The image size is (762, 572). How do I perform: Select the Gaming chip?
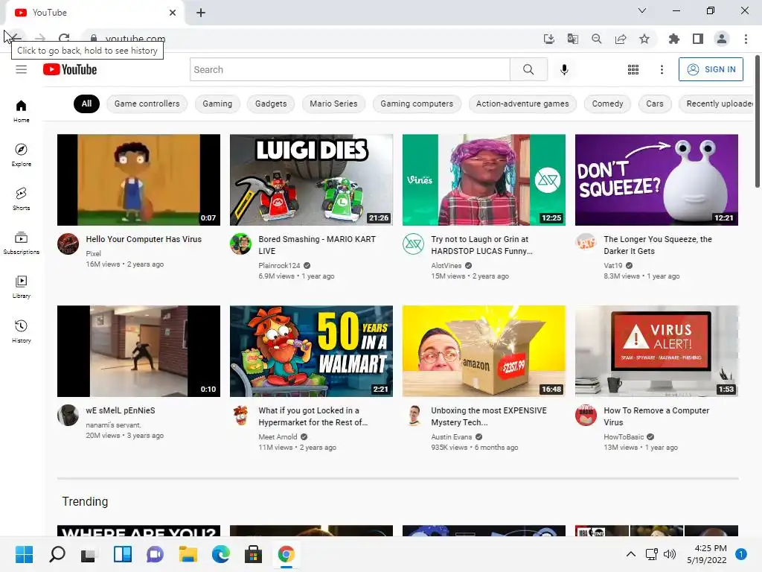pos(217,104)
